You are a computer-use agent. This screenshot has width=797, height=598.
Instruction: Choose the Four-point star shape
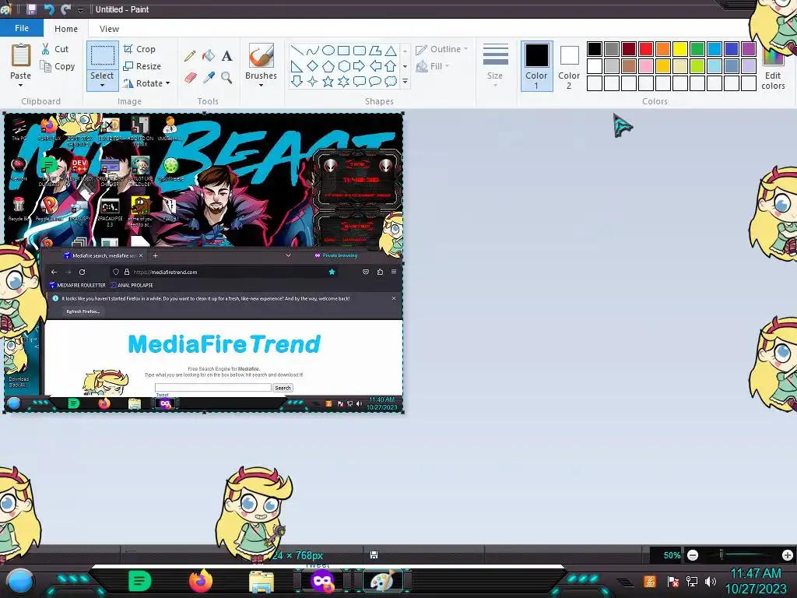313,81
